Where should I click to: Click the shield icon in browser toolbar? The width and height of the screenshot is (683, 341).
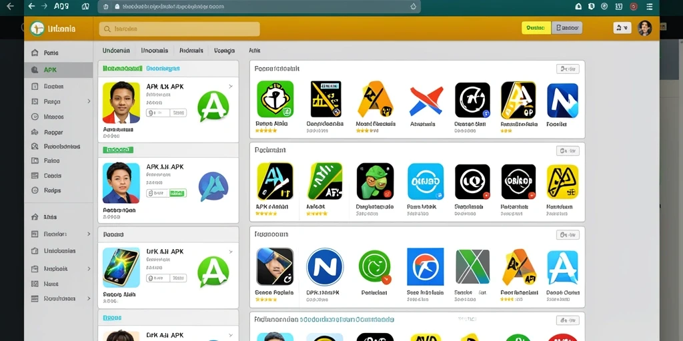[591, 7]
